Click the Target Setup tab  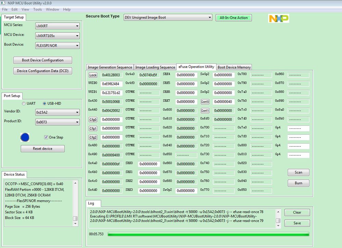(x=14, y=17)
